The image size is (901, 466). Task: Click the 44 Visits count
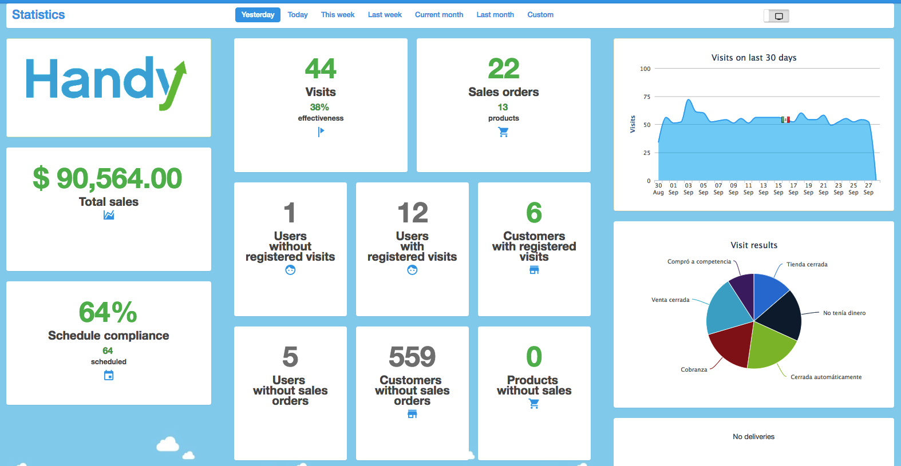321,69
